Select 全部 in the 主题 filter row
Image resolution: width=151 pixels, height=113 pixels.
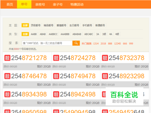pos(25,25)
